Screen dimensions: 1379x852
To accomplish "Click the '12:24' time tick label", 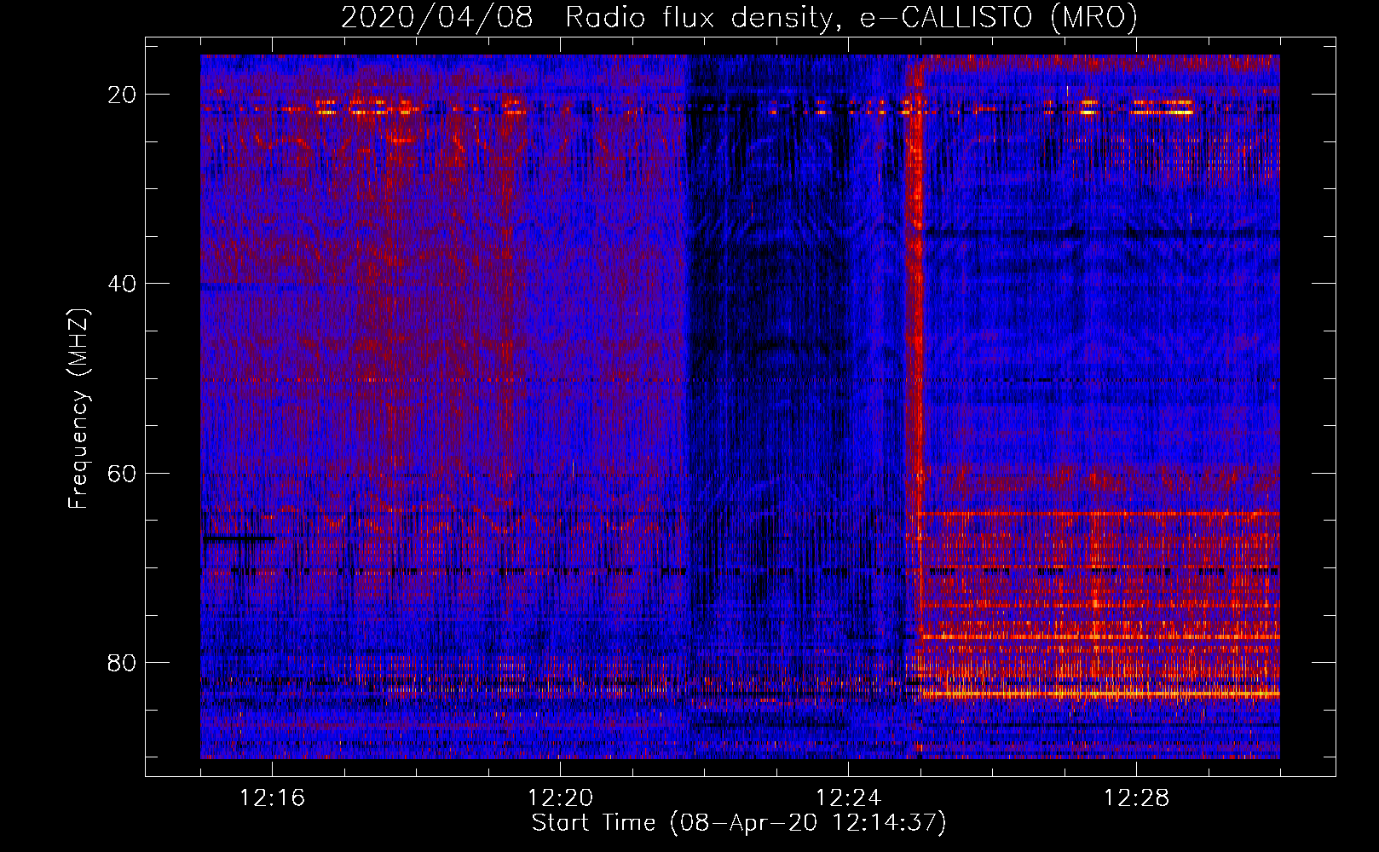I will [849, 798].
